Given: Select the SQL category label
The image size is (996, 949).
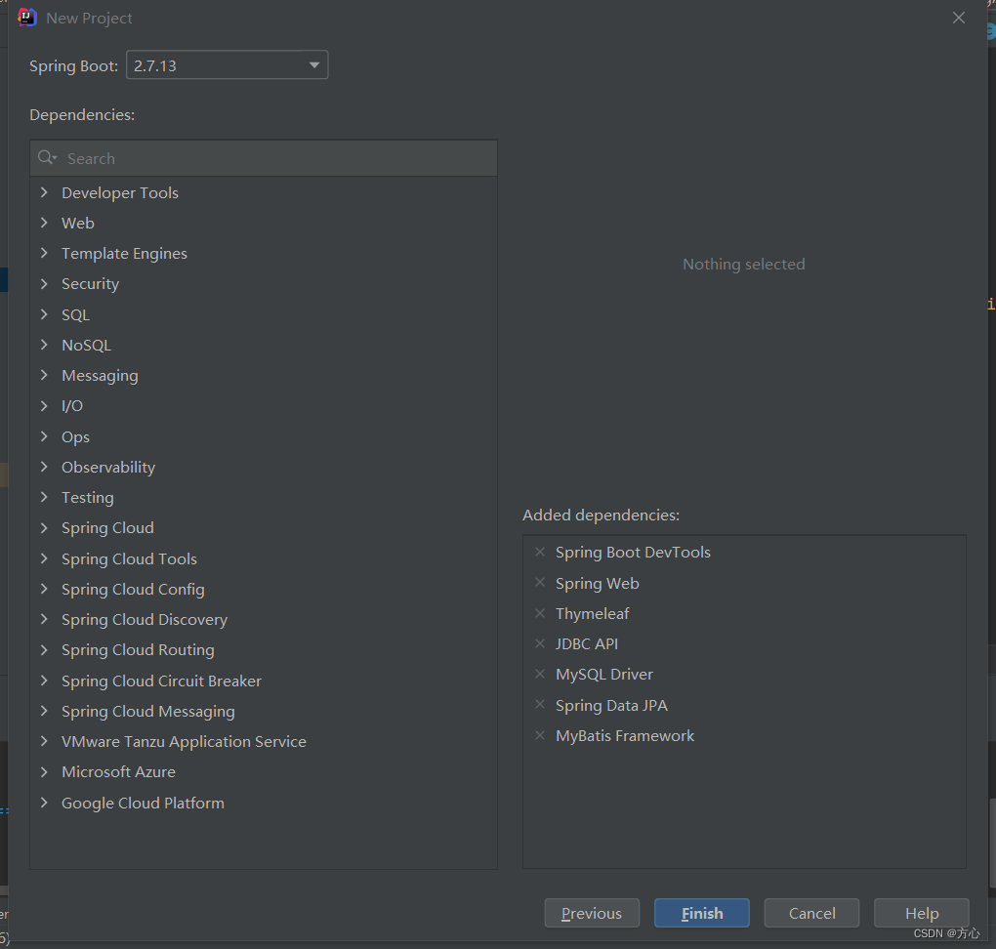Looking at the screenshot, I should 75,315.
